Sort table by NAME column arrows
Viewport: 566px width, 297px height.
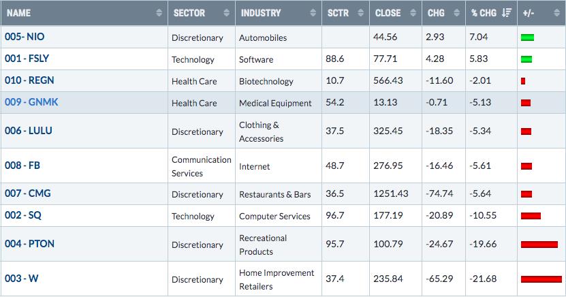(159, 13)
